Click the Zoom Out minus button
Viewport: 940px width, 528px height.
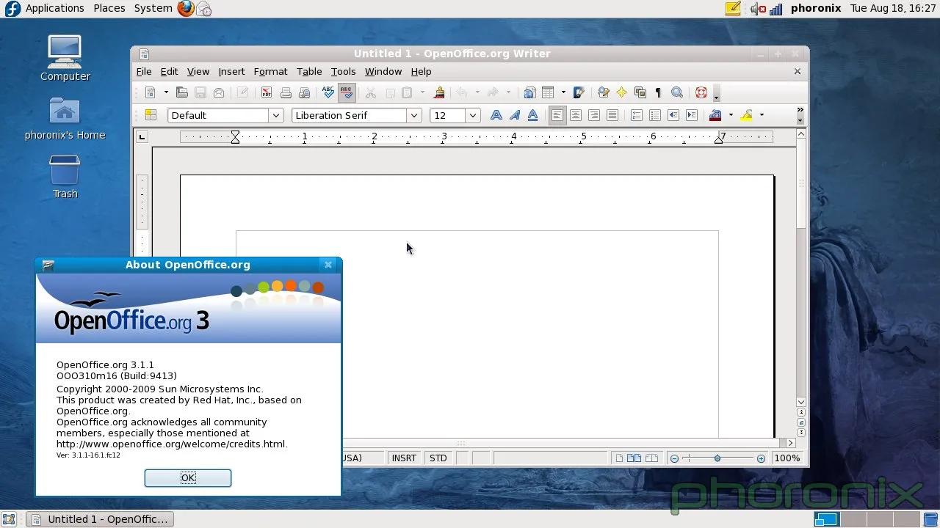(674, 458)
